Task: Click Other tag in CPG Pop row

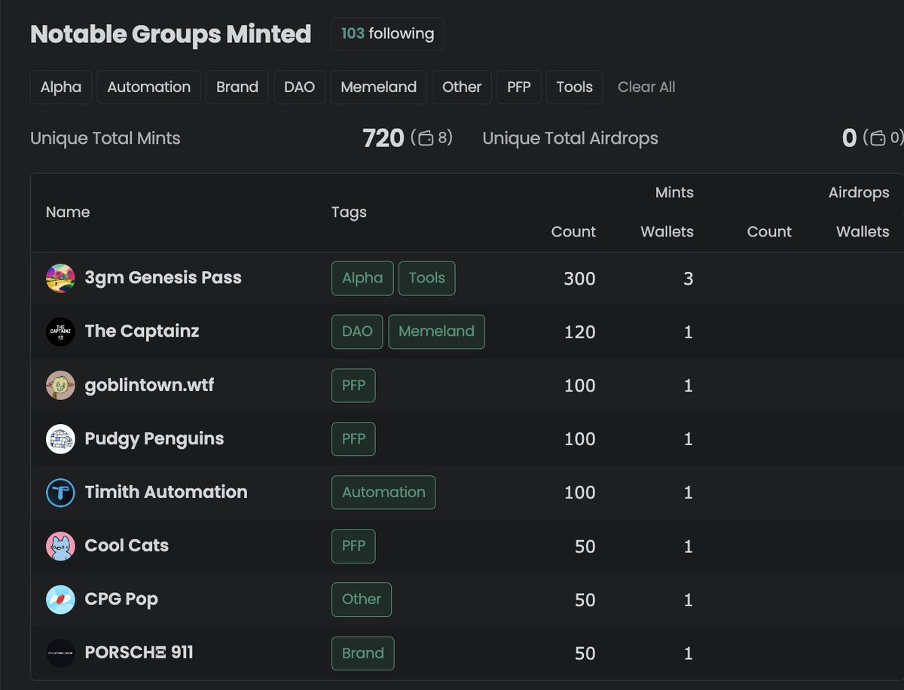Action: [362, 600]
